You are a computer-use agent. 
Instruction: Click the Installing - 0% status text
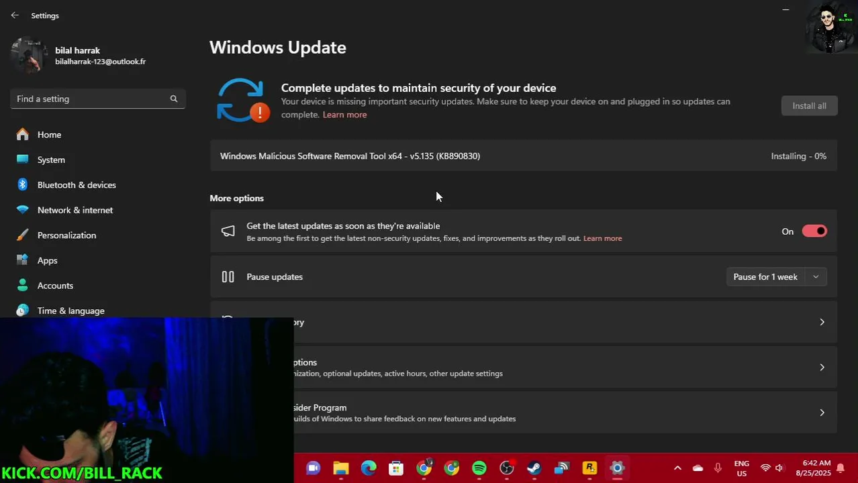coord(798,156)
